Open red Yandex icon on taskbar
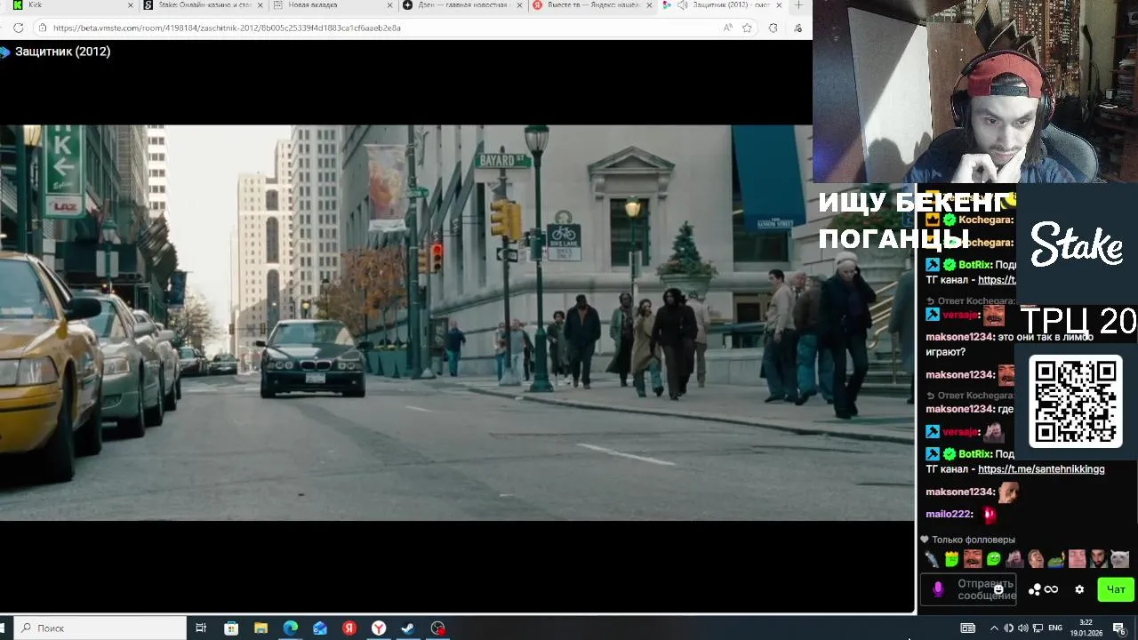This screenshot has height=640, width=1138. (349, 628)
